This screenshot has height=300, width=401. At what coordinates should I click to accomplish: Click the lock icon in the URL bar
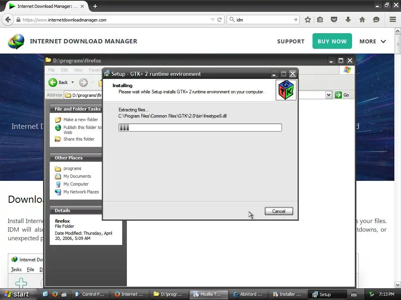[x=18, y=20]
